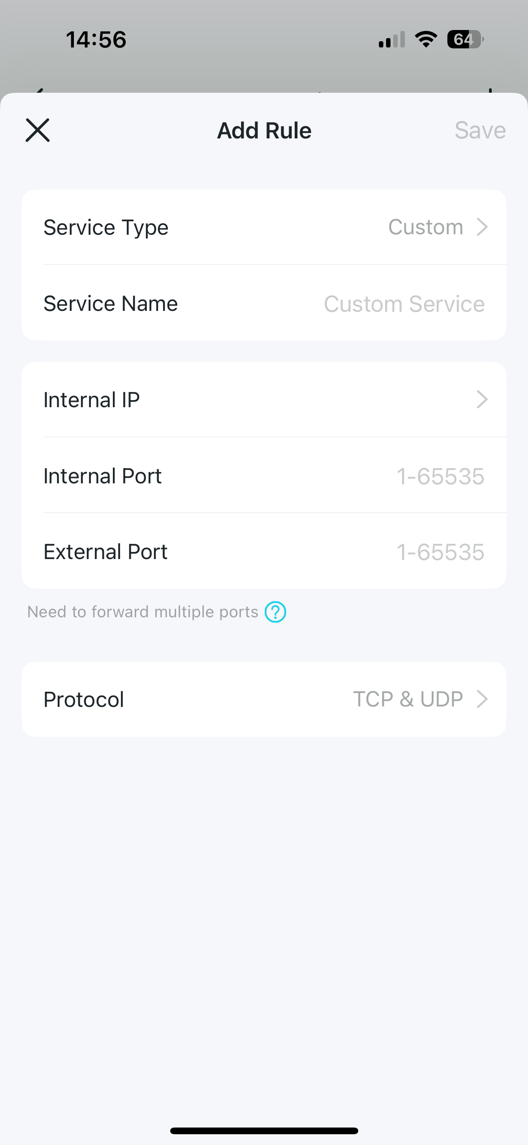Tap the battery indicator icon
Image resolution: width=528 pixels, height=1145 pixels.
465,39
